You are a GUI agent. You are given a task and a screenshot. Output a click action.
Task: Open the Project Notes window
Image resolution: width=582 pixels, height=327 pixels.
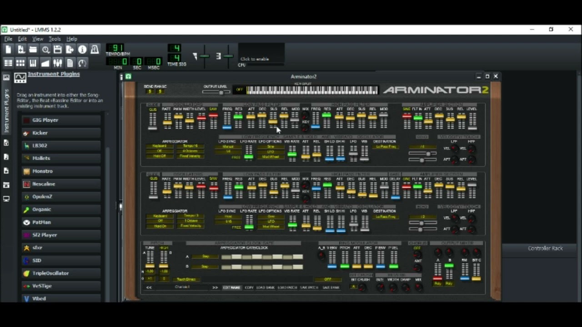pos(70,63)
